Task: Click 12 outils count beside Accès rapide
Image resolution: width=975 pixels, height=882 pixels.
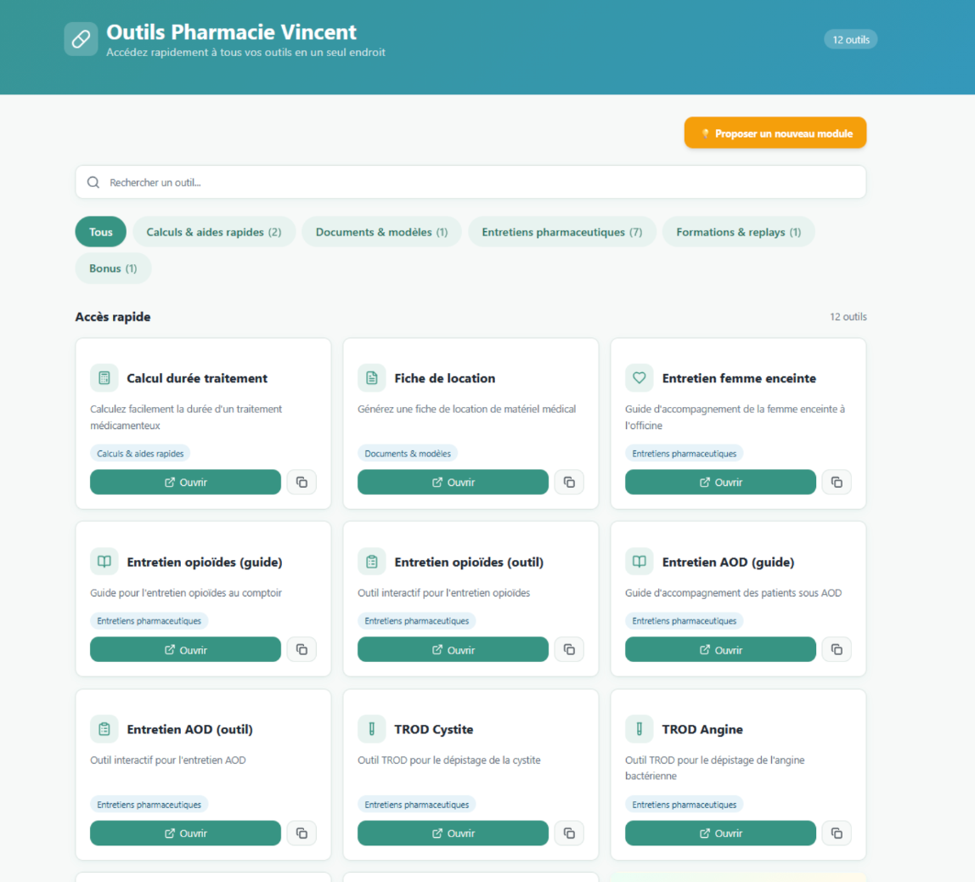Action: [848, 317]
